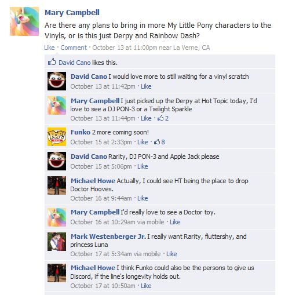Click David Cano's avatar on vinyl scratch comment
Screen dimensions: 292x295
tap(57, 81)
